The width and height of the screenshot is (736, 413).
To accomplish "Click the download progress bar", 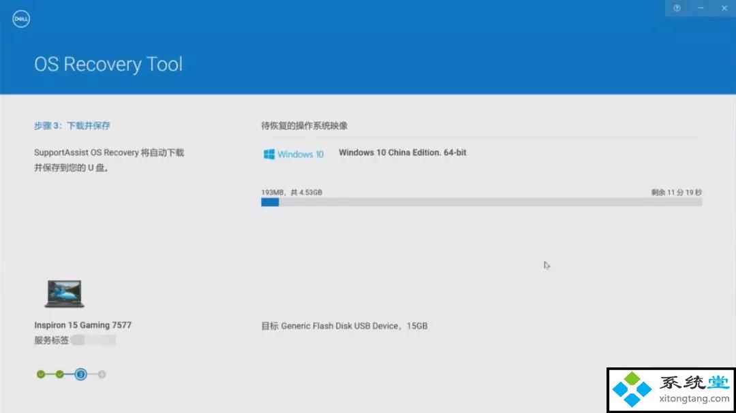I will pos(482,202).
